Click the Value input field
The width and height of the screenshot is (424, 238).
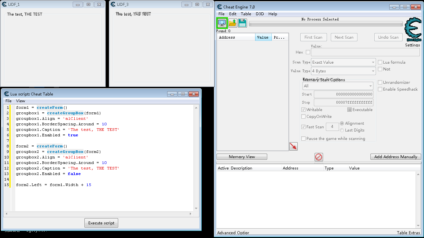point(365,52)
